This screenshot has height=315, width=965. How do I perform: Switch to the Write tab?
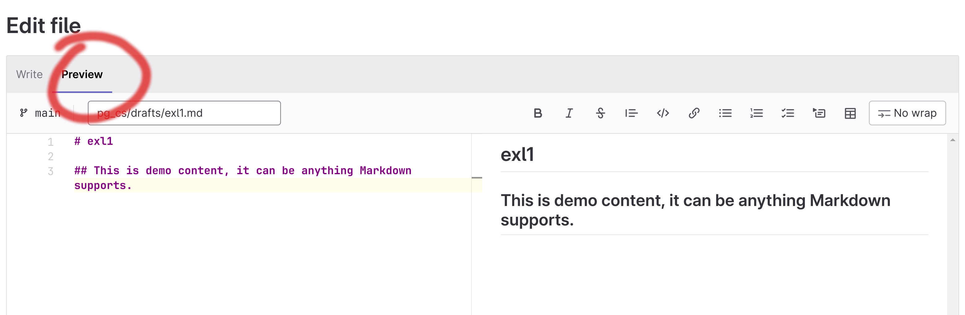click(29, 74)
